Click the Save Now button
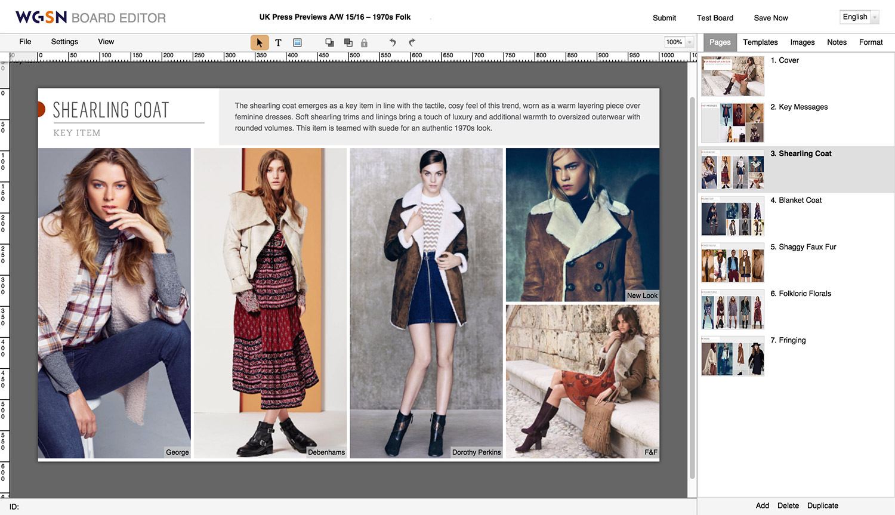 click(770, 18)
